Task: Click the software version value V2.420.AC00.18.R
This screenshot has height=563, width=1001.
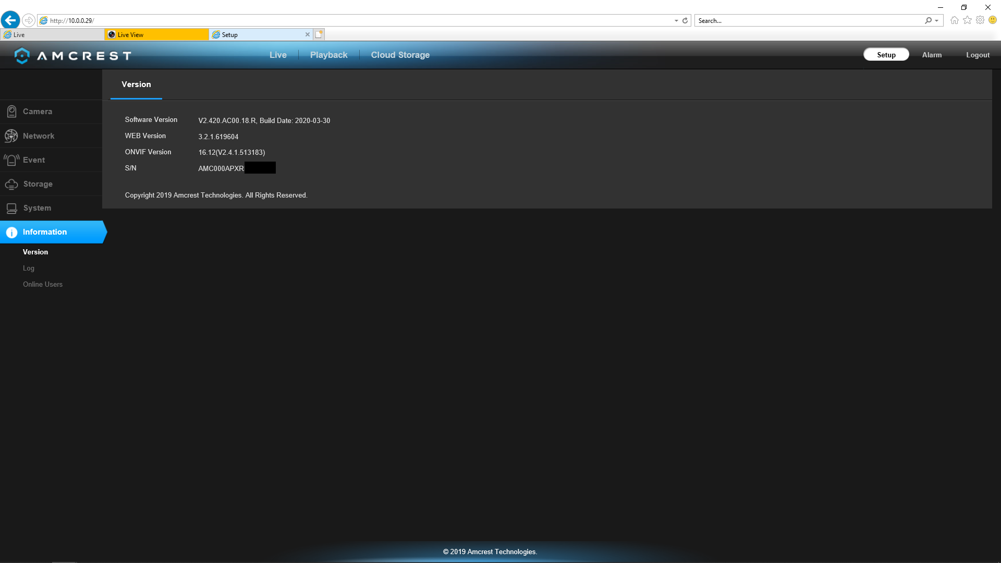Action: tap(227, 120)
